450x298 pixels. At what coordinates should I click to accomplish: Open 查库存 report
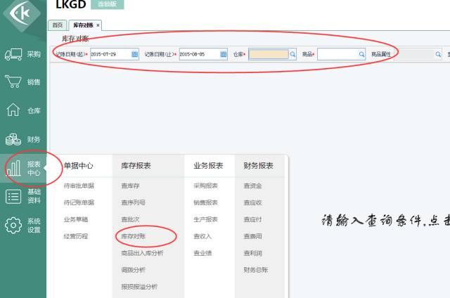click(130, 186)
